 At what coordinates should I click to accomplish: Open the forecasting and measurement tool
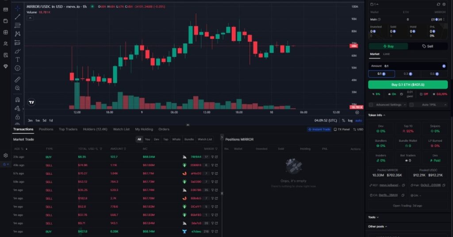tap(18, 42)
